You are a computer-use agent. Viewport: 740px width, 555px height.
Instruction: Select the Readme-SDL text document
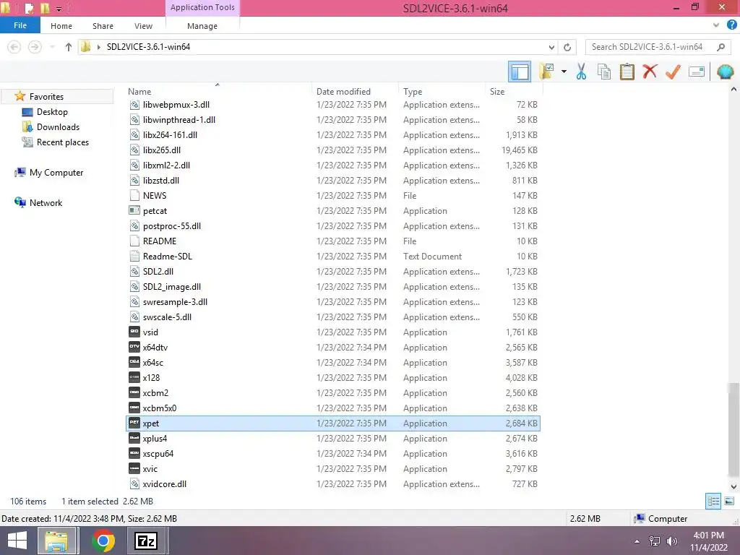click(333, 257)
